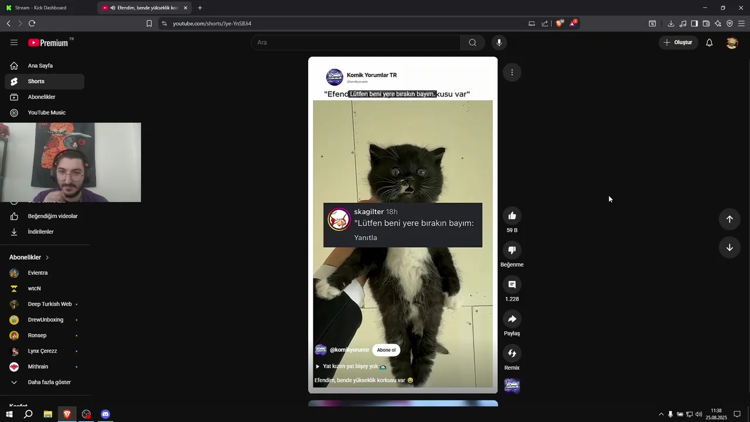Click the channel sound thumbnail below Remix
This screenshot has width=750, height=422.
point(512,386)
